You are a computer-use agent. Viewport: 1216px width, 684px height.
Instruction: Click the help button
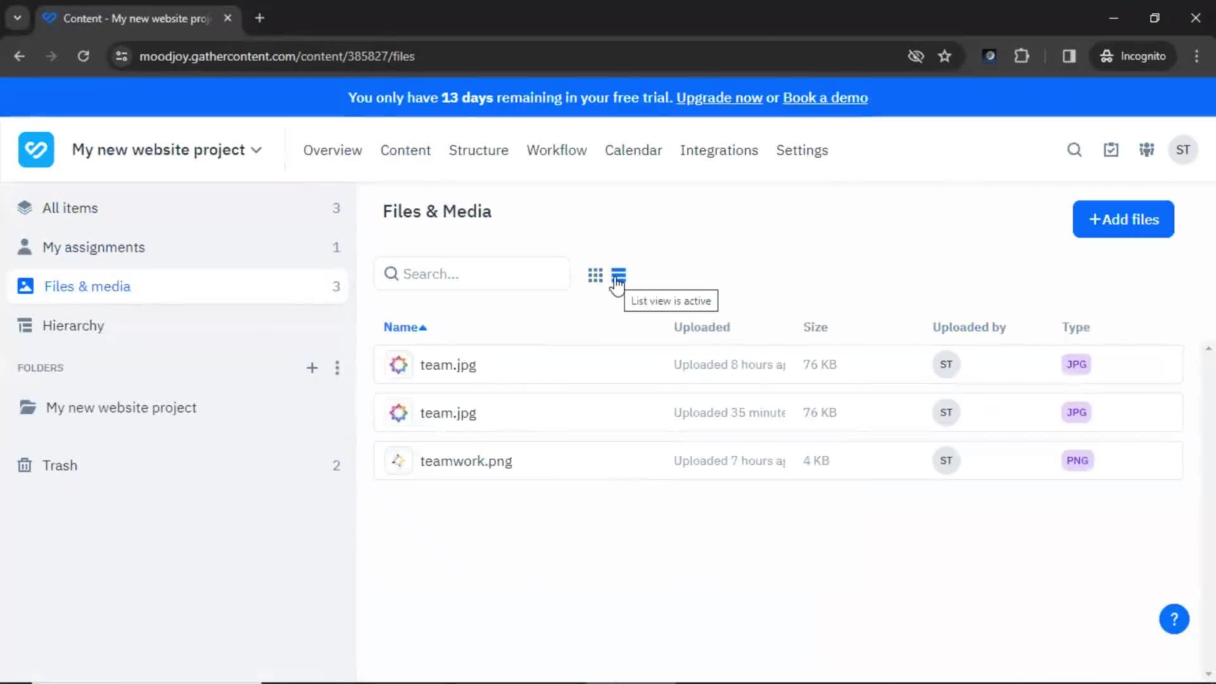tap(1174, 618)
